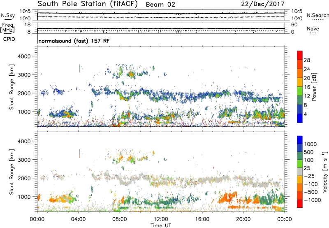Click the "20:00" time axis label
This screenshot has width=329, height=228.
coord(243,219)
